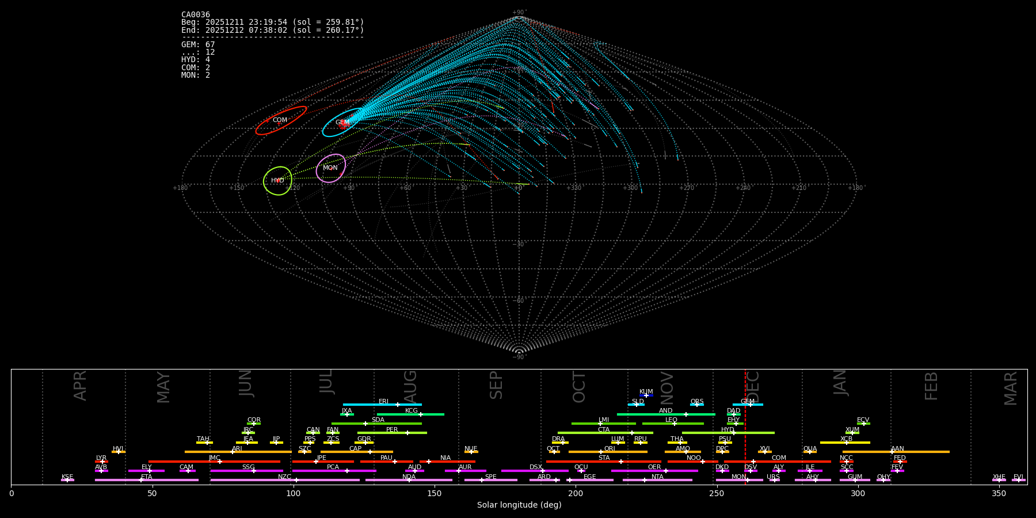Screen dimensions: 1036x518
Task: Click the FEB month label in the timeline
Action: (931, 386)
